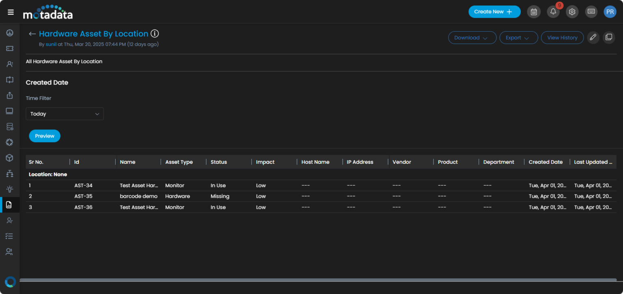Click the Impact column header
Image resolution: width=623 pixels, height=294 pixels.
pyautogui.click(x=265, y=162)
